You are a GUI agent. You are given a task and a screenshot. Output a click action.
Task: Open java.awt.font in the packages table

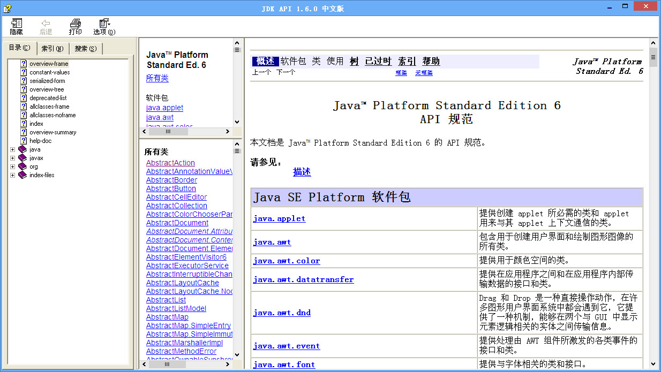coord(284,365)
